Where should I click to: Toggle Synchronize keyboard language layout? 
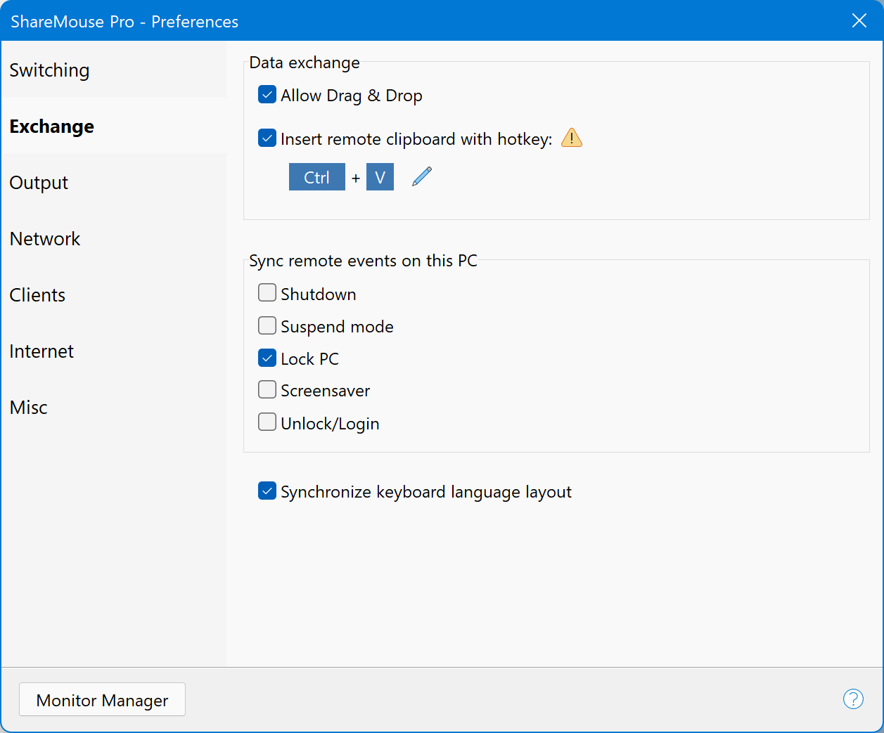tap(267, 491)
